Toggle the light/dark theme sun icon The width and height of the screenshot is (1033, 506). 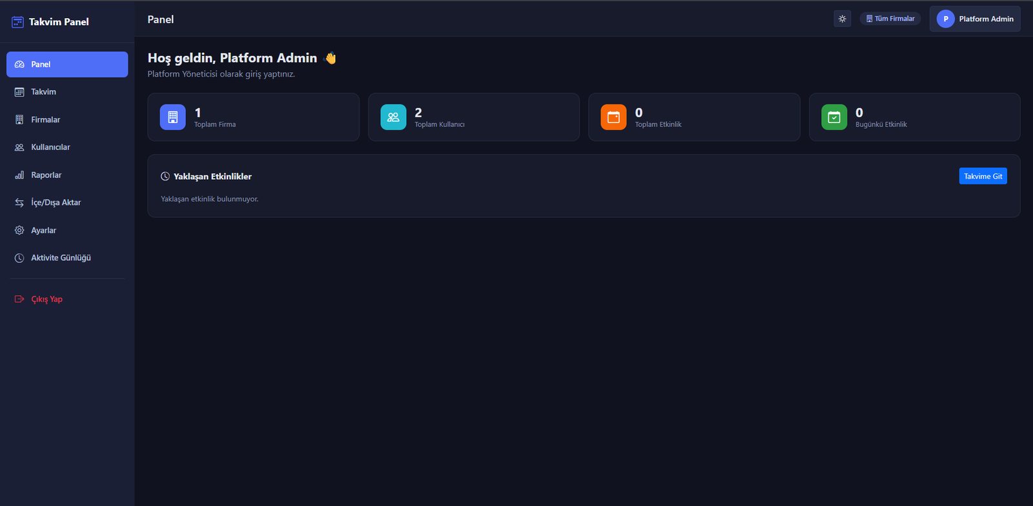tap(842, 19)
